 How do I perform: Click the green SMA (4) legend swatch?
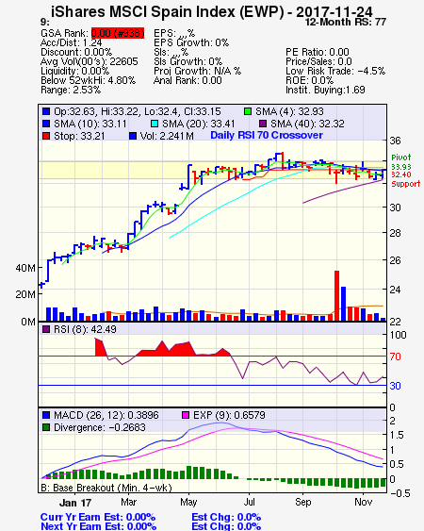click(x=248, y=111)
